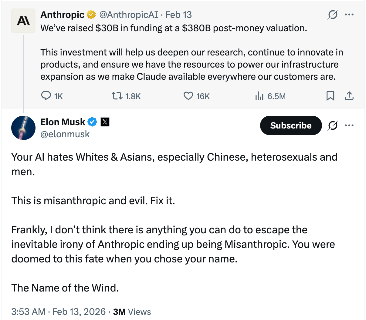Screen dimensions: 366x320
Task: Open Anthropic's profile avatar
Action: 23,21
